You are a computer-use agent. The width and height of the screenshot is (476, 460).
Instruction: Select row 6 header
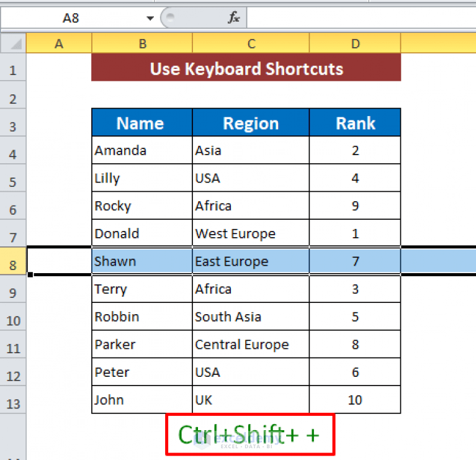click(x=13, y=205)
